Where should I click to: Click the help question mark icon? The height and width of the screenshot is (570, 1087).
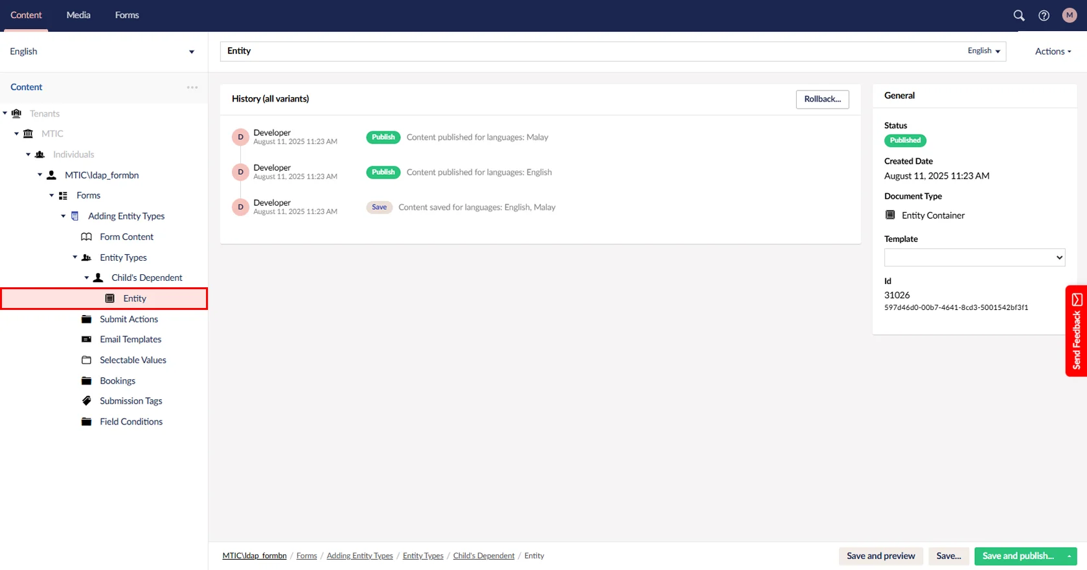1044,16
